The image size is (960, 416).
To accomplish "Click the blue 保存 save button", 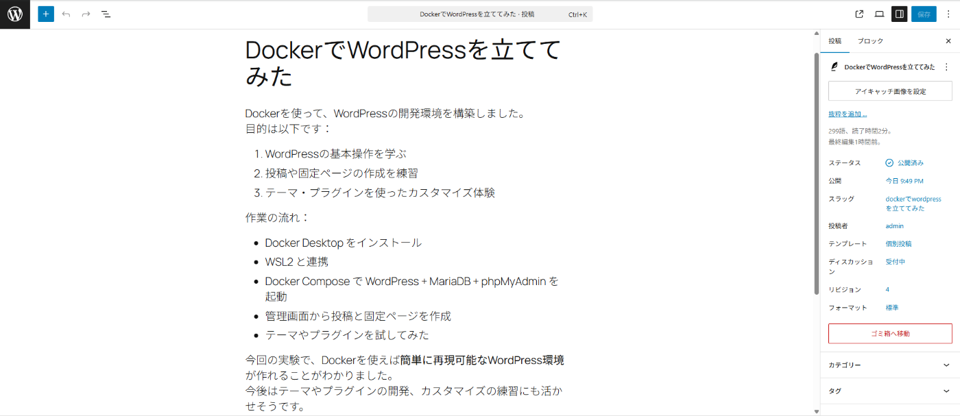I will 924,14.
